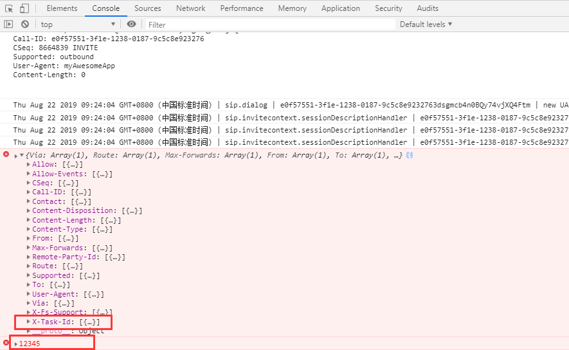Open the top execution context dropdown
The width and height of the screenshot is (569, 350).
pos(78,24)
